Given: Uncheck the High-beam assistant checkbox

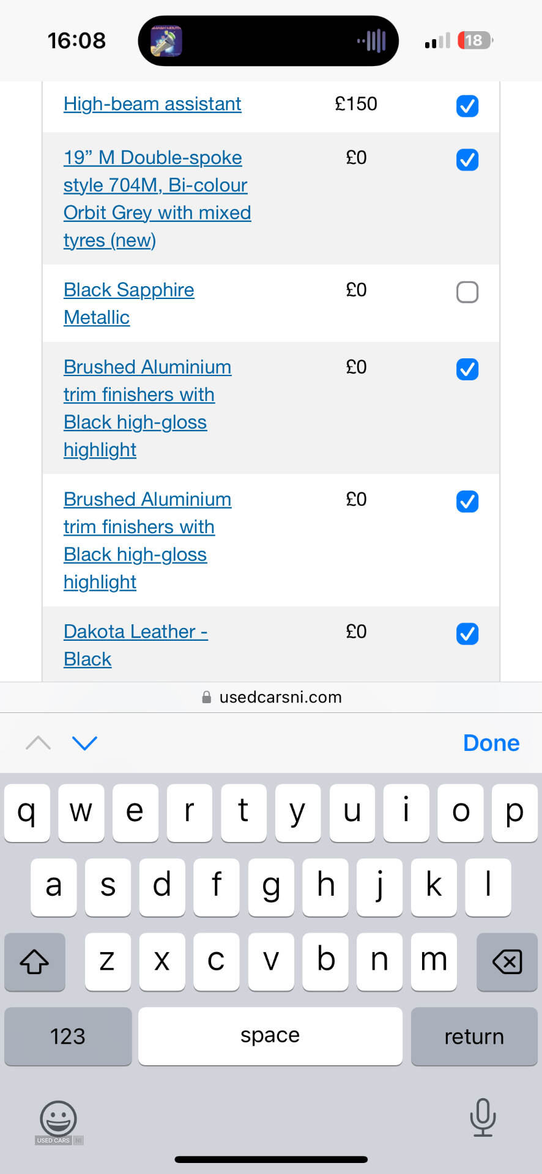Looking at the screenshot, I should (x=467, y=106).
